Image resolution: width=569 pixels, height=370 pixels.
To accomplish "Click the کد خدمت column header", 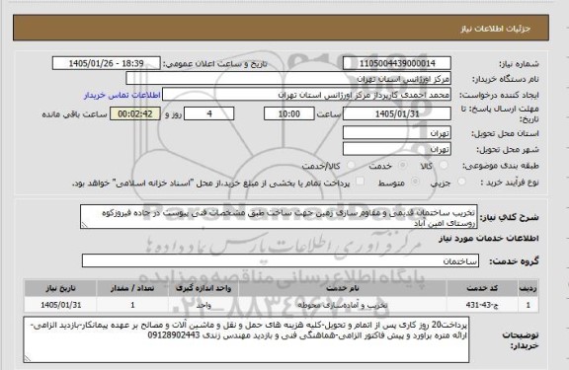I will point(482,288).
